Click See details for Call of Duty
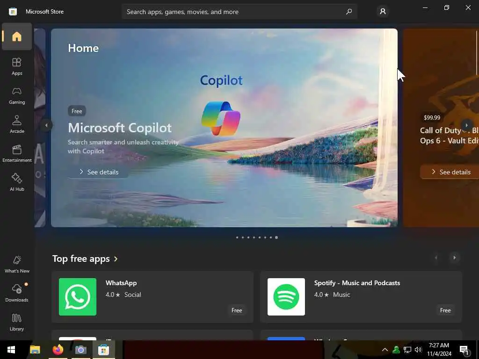 pyautogui.click(x=450, y=172)
